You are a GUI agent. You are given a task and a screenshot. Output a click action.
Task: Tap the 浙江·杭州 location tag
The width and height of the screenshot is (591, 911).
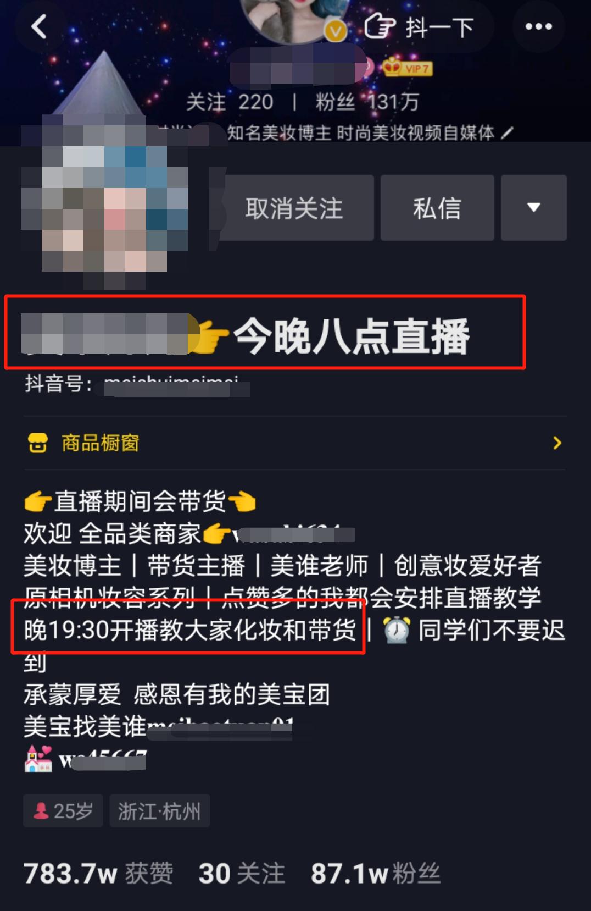[x=160, y=810]
